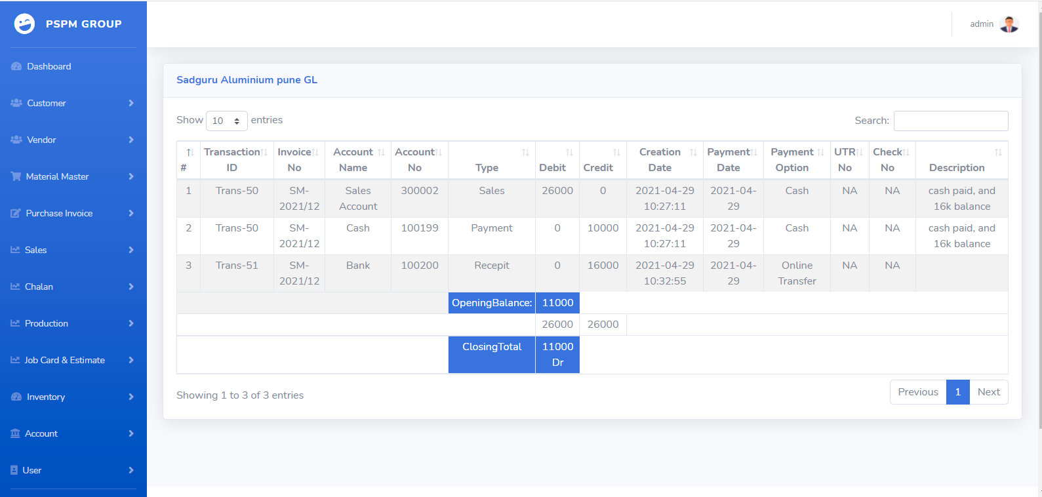Click the Purchase Invoice edit icon

(x=16, y=213)
